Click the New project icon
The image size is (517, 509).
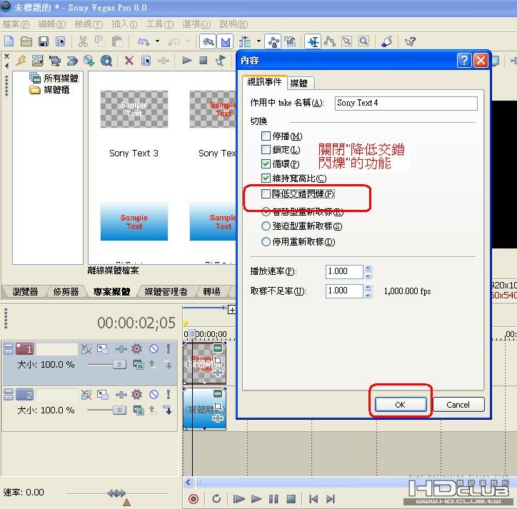(x=9, y=41)
